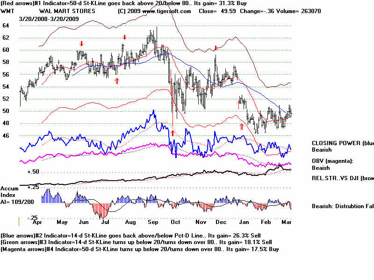
Task: Select the red down arrow in late November
Action: (216, 48)
